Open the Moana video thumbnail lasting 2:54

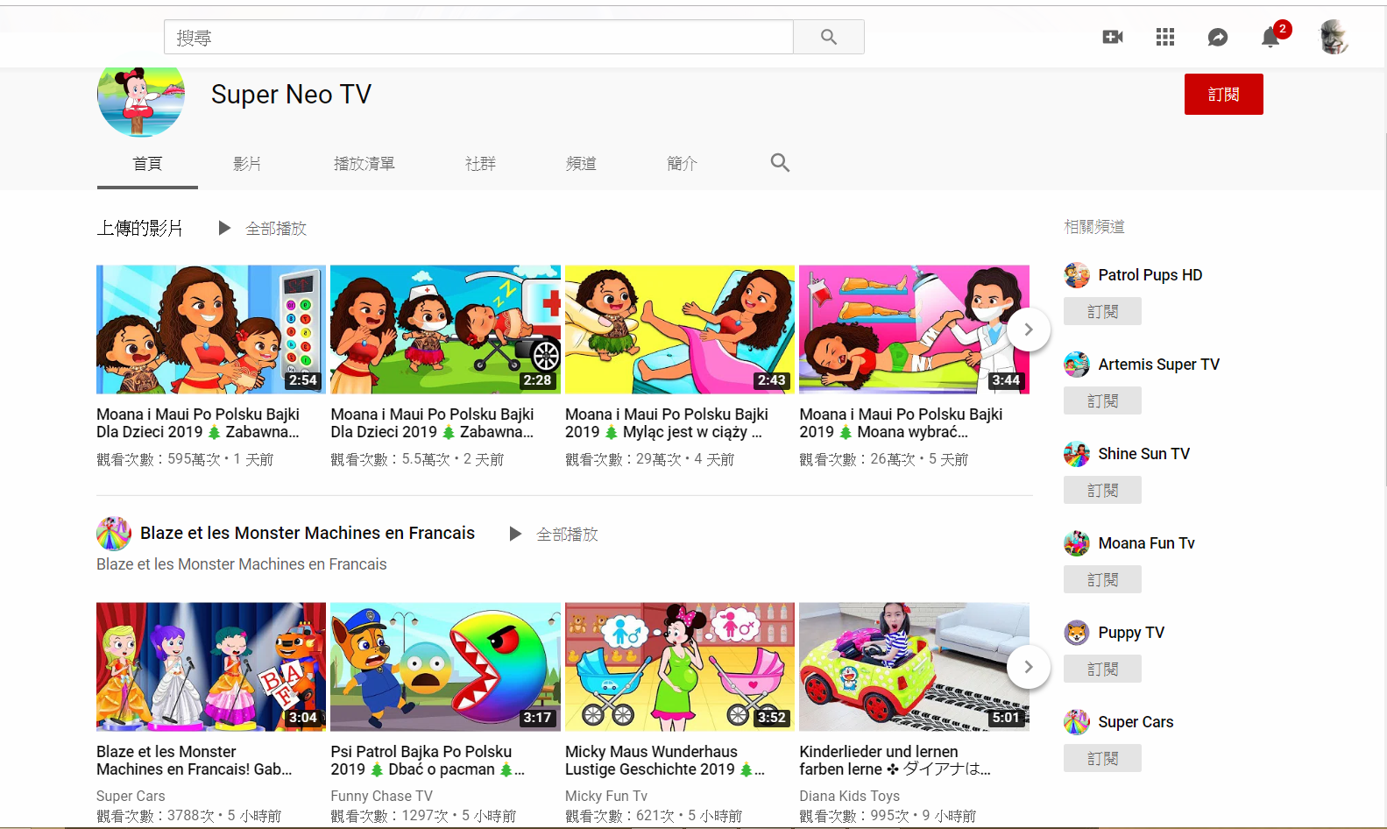pos(211,329)
